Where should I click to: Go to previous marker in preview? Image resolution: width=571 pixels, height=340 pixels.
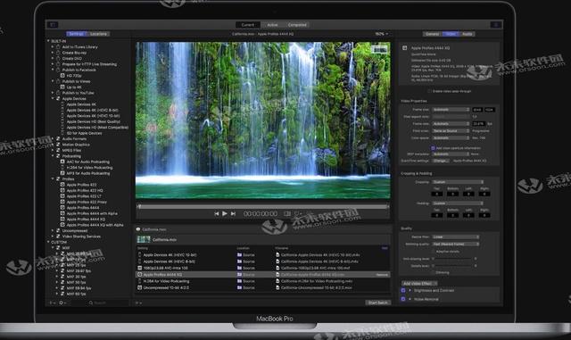tap(217, 213)
